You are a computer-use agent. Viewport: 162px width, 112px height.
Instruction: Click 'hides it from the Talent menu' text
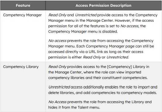pos(74,107)
